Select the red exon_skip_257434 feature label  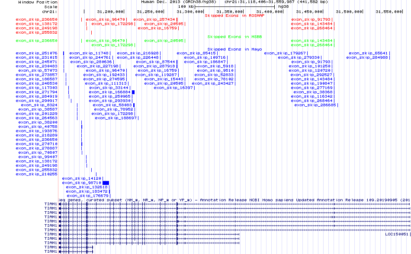click(154, 19)
